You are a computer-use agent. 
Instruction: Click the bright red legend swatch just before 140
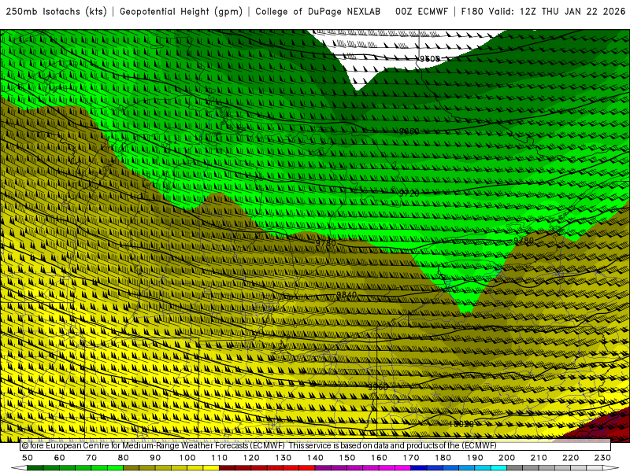point(307,468)
